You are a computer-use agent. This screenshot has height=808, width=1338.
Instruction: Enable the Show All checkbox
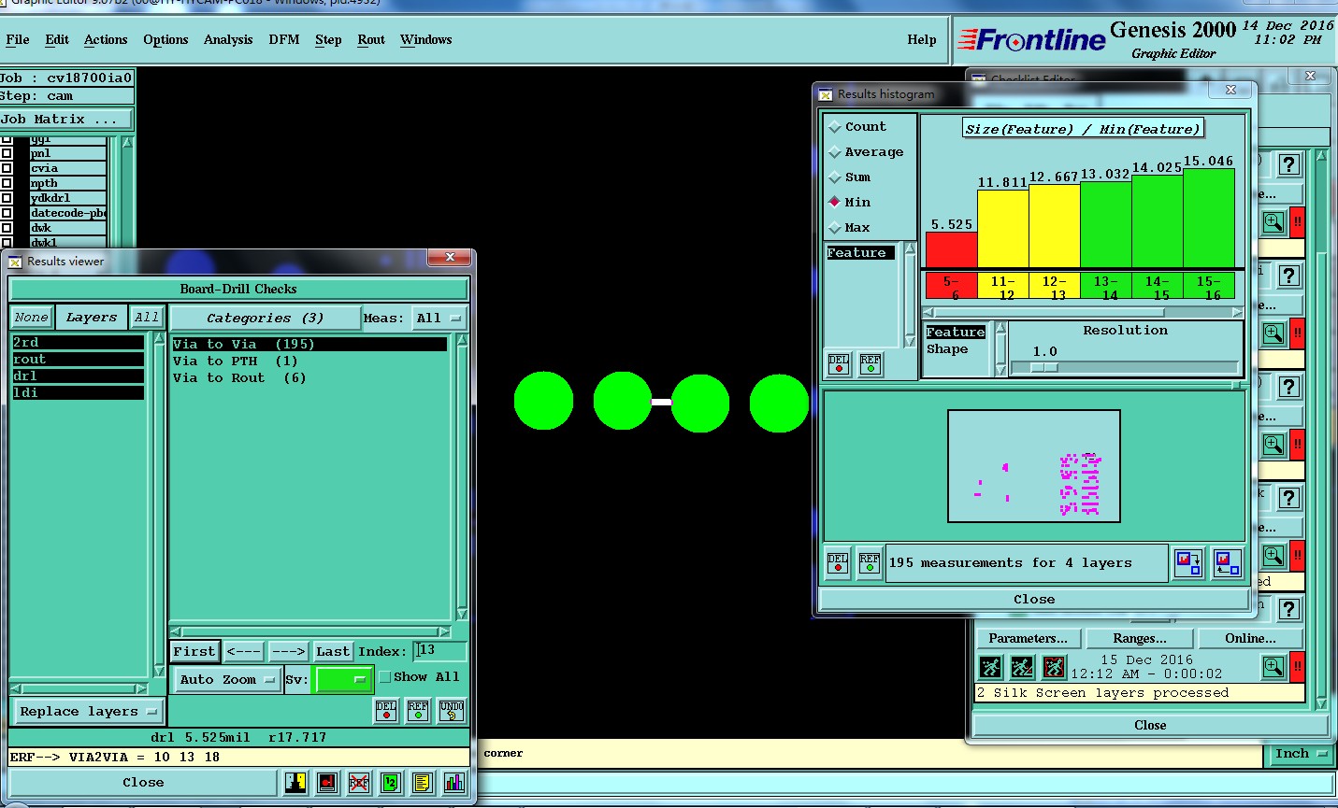tap(384, 677)
